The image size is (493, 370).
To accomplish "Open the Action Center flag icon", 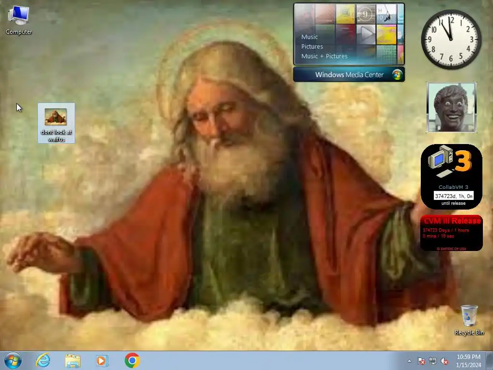I will tap(421, 361).
